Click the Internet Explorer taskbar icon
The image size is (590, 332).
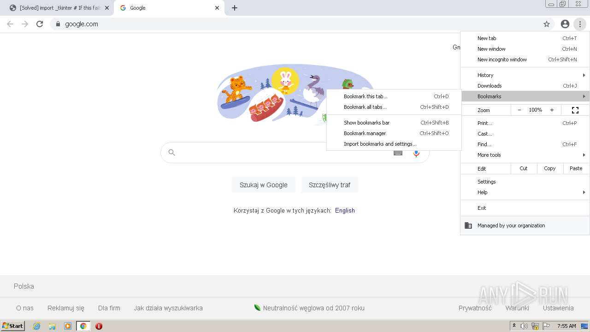tap(36, 326)
